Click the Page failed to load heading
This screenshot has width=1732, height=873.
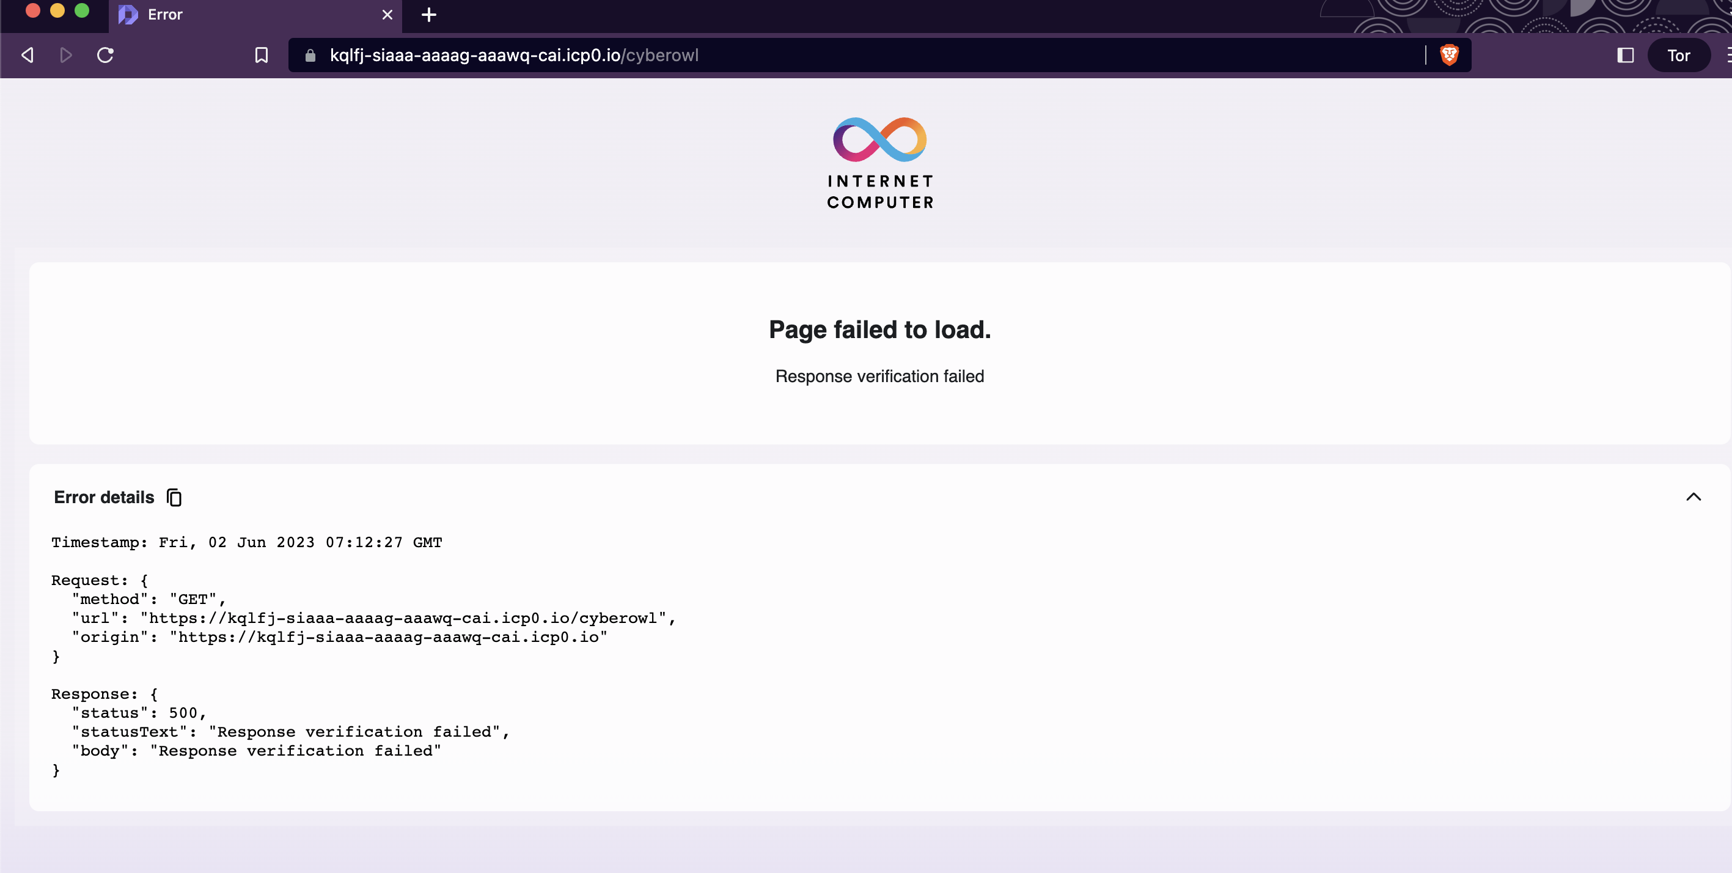(879, 330)
